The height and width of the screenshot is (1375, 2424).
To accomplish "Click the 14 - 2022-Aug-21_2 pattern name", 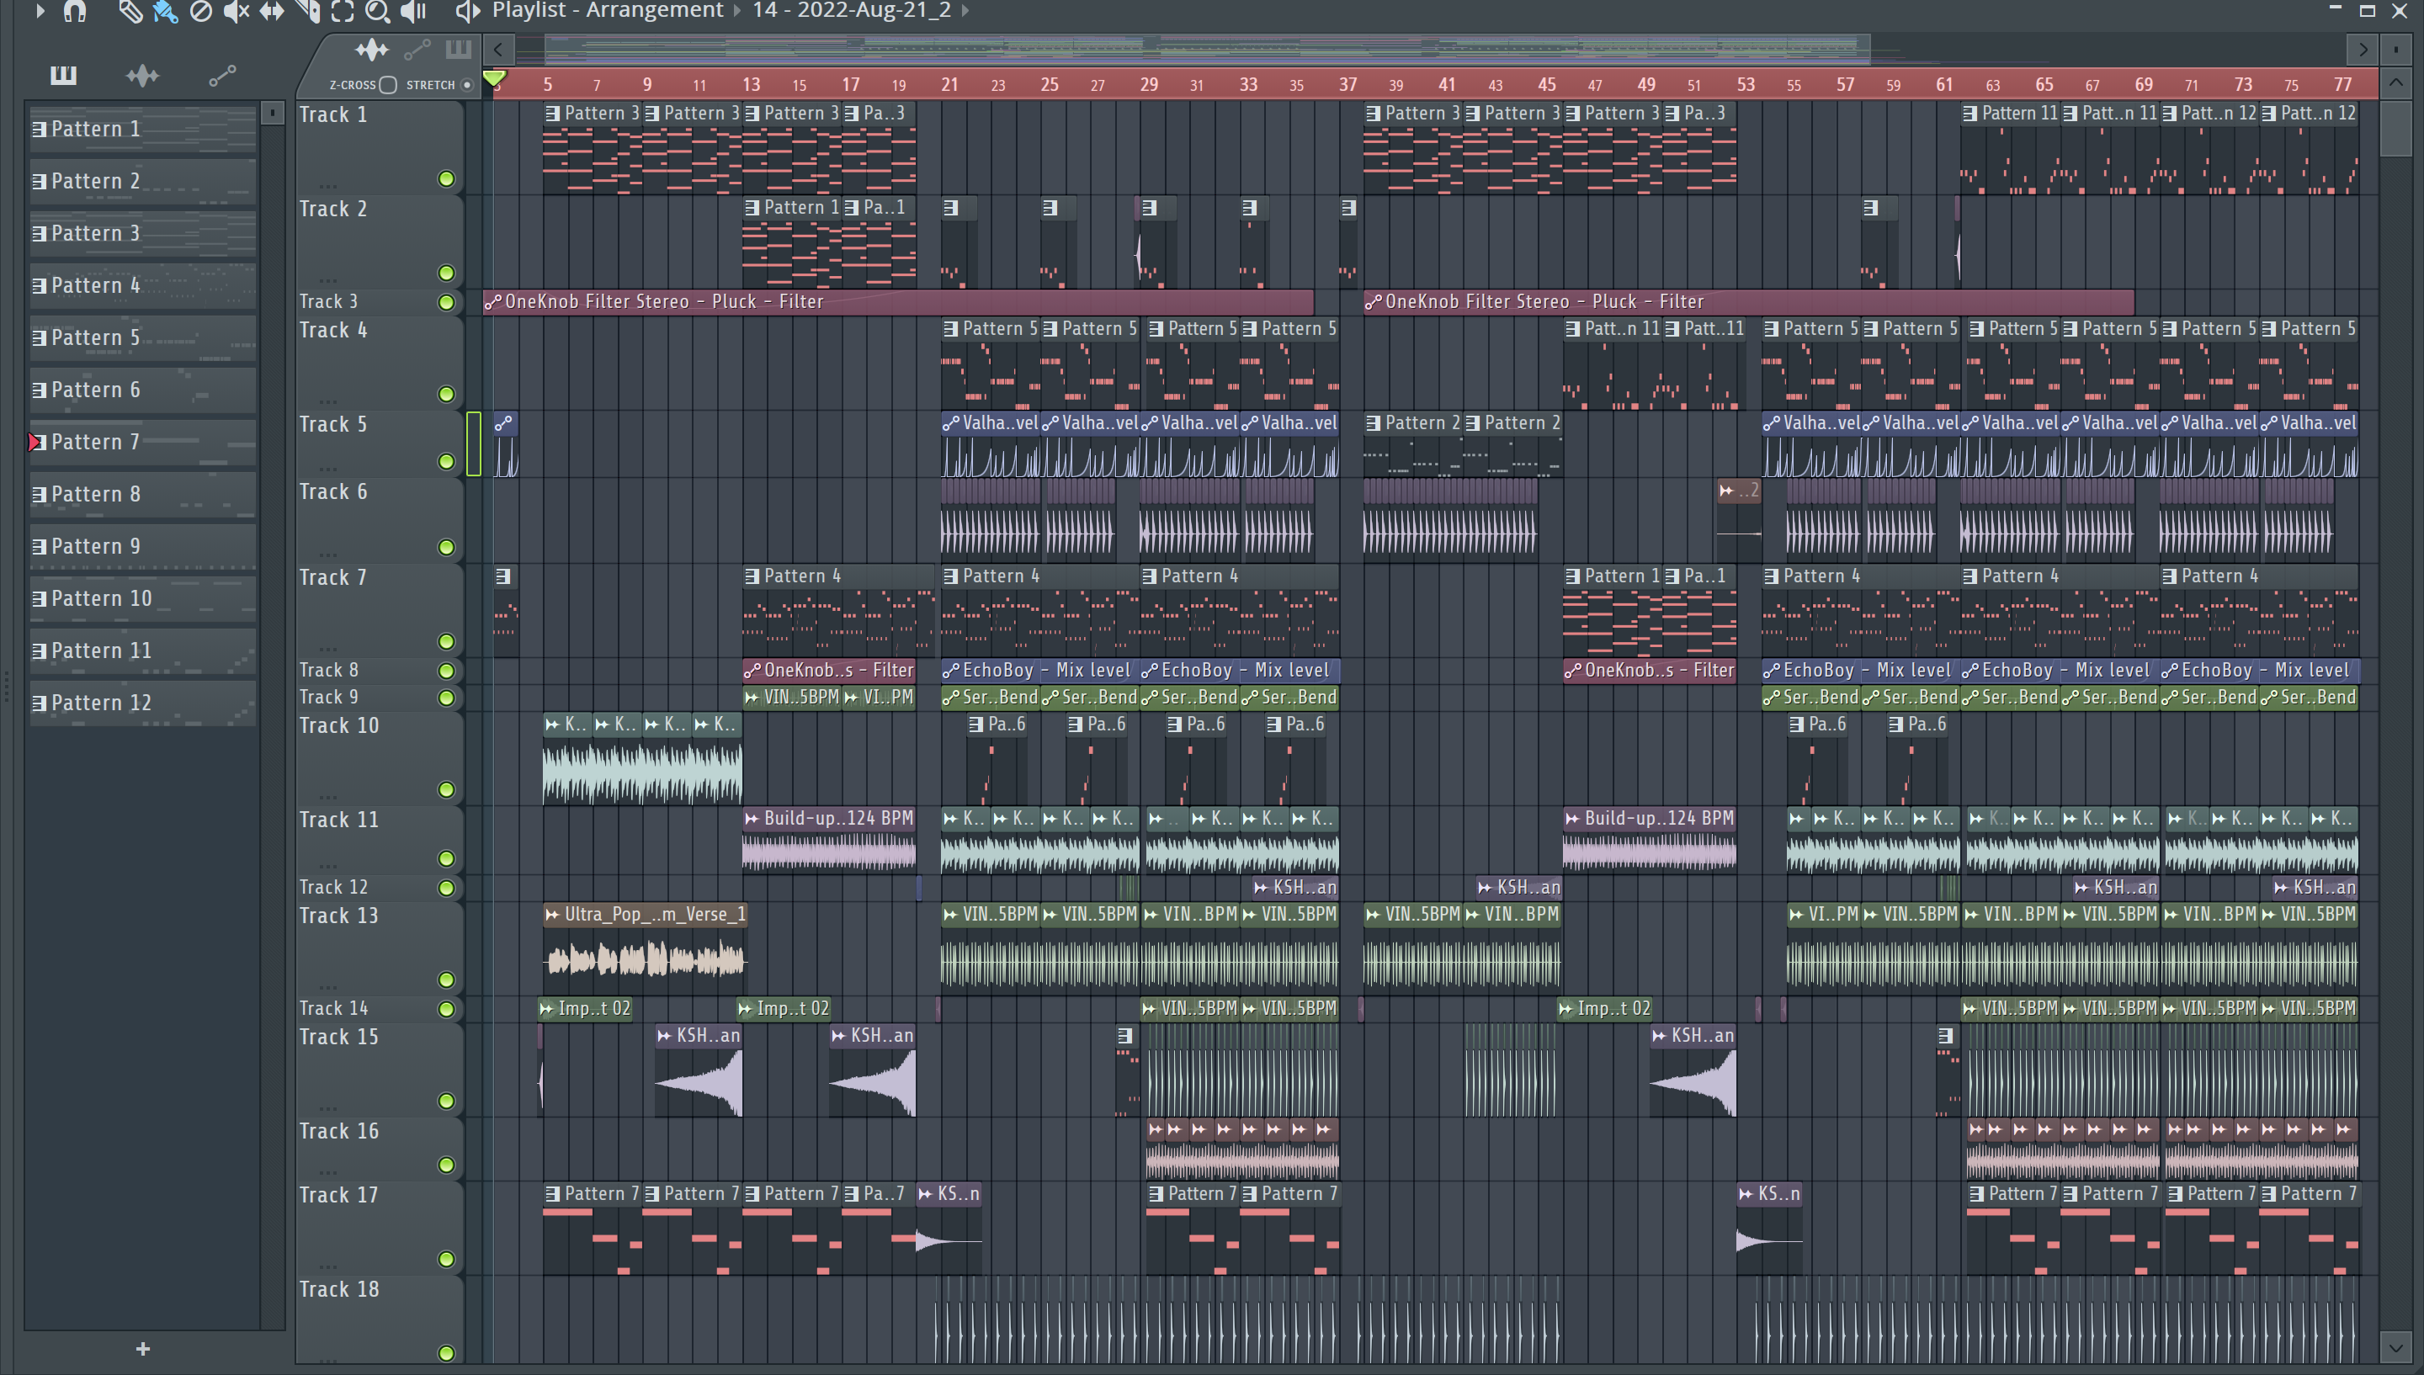I will [851, 11].
